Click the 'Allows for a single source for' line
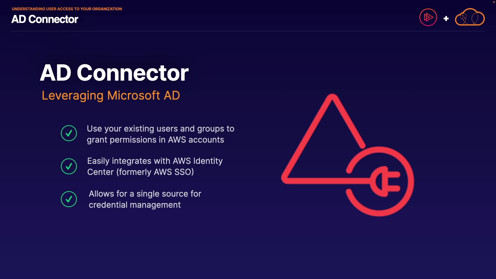This screenshot has height=279, width=496. click(145, 194)
